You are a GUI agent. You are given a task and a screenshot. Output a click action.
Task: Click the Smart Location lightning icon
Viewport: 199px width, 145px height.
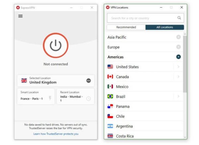tap(50, 98)
